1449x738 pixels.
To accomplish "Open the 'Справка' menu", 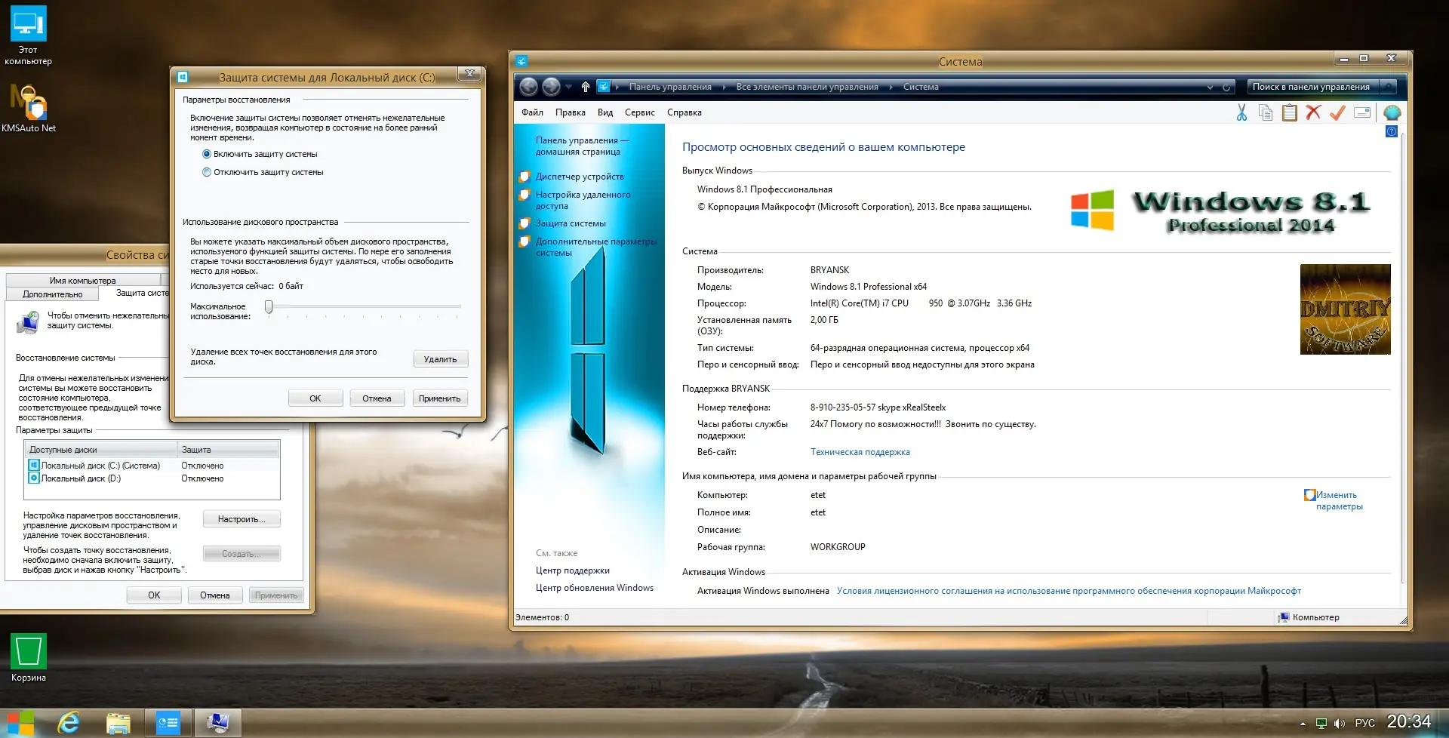I will click(685, 112).
